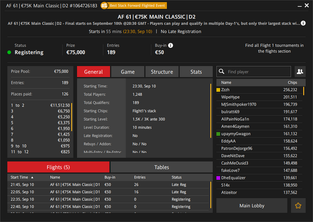Click the Total Players value 1,248
The image size is (313, 222).
tap(137, 95)
